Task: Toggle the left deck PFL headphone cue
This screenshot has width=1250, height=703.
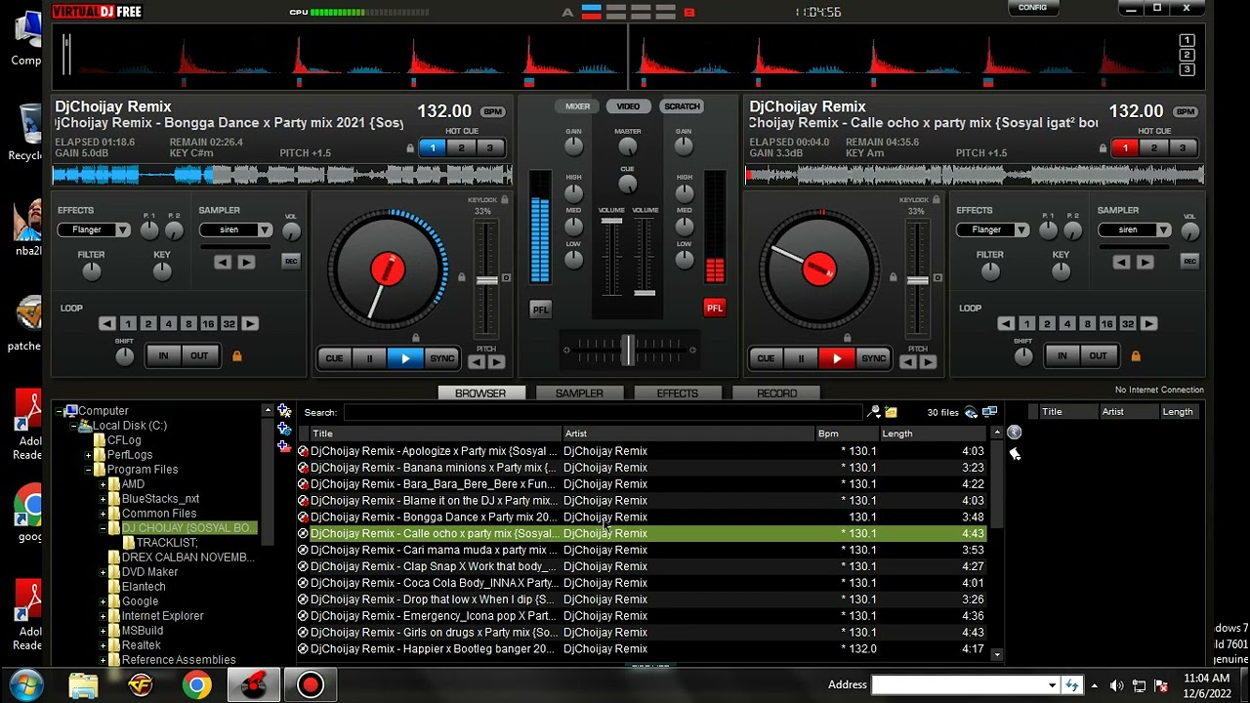Action: [x=540, y=309]
